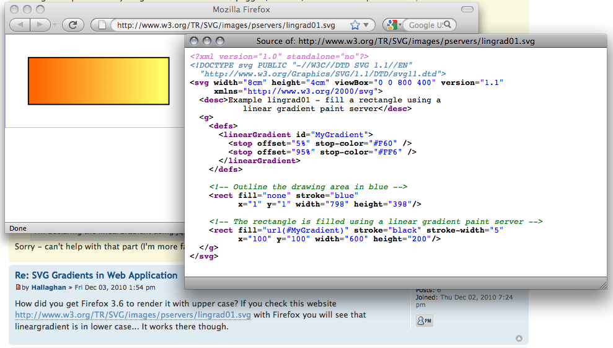Go back with Firefox back arrow
Screen dimensions: 613x348
[20, 25]
